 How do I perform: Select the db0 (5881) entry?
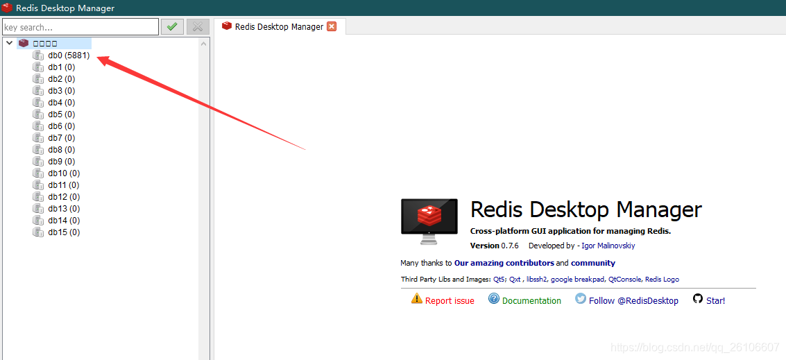(x=69, y=55)
